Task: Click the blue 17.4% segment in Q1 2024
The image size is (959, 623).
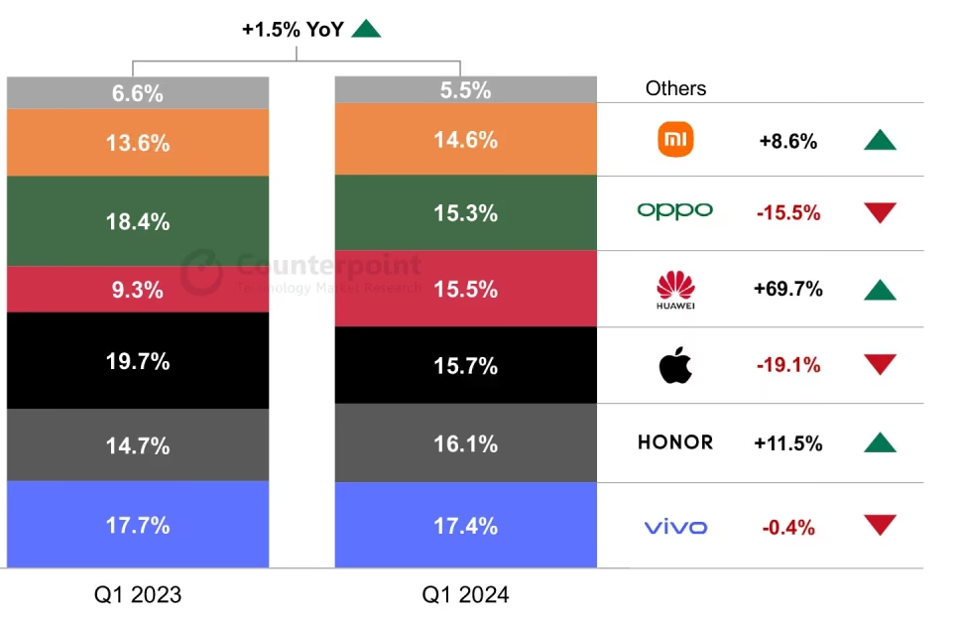Action: pyautogui.click(x=465, y=525)
